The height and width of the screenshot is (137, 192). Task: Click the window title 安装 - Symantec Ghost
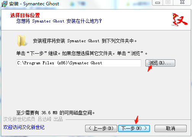[x=34, y=4]
